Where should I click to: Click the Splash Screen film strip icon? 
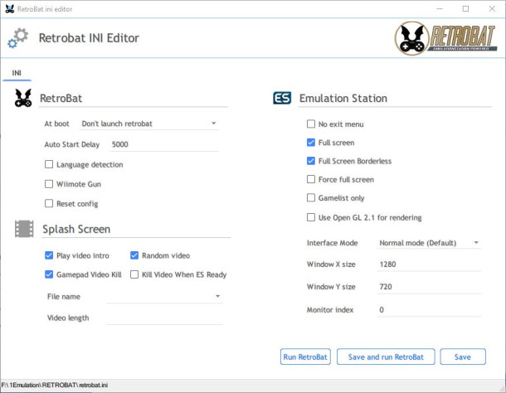click(24, 229)
